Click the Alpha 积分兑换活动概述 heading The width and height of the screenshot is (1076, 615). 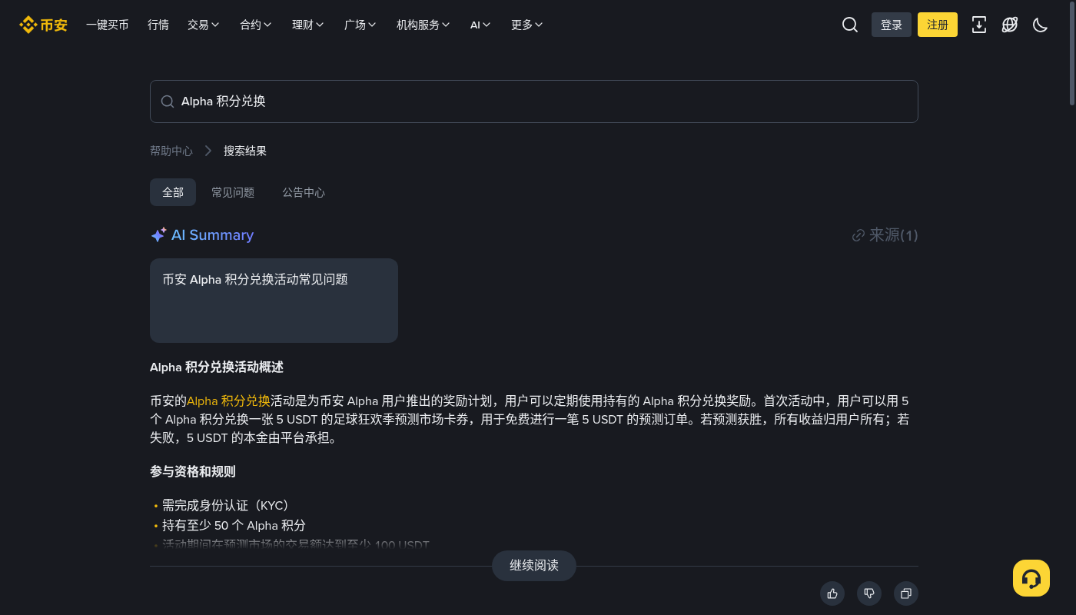[217, 367]
